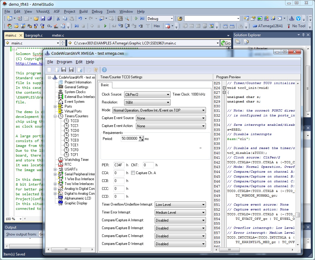This screenshot has width=315, height=260.
Task: Open the Graphic Display settings
Action: (76, 203)
